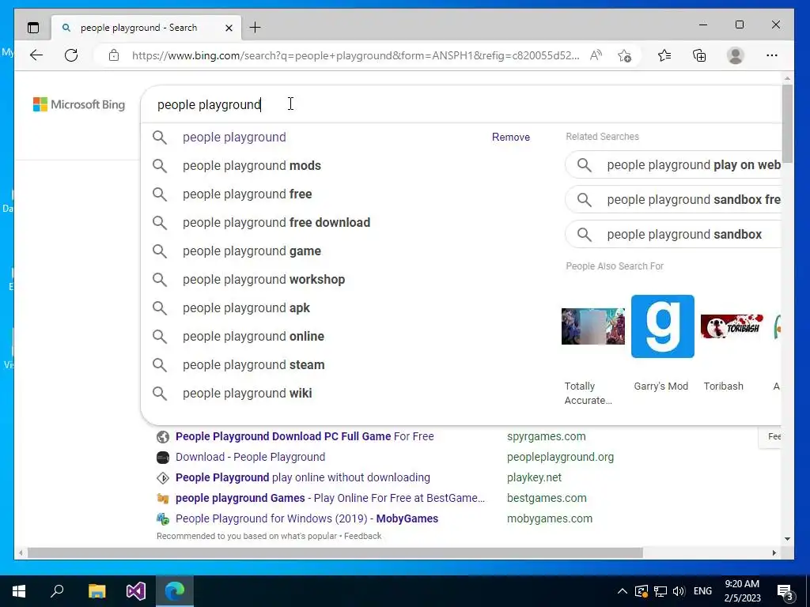This screenshot has width=810, height=607.
Task: Open the Windows Start menu
Action: (19, 591)
